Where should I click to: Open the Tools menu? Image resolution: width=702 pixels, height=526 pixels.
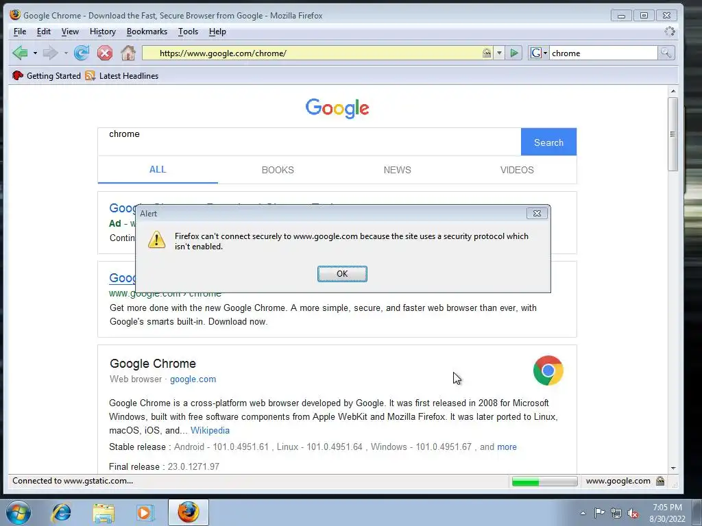(x=188, y=32)
